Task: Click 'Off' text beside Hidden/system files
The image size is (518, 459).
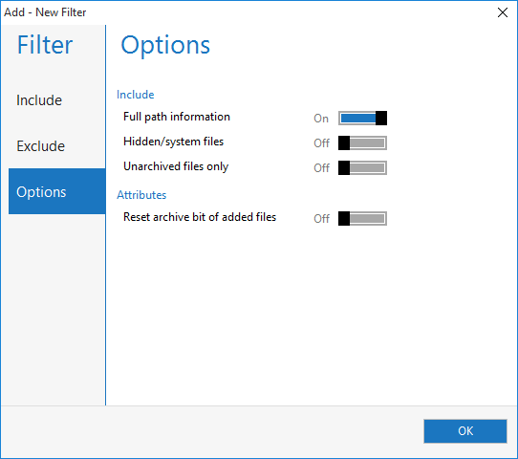Action: tap(321, 143)
